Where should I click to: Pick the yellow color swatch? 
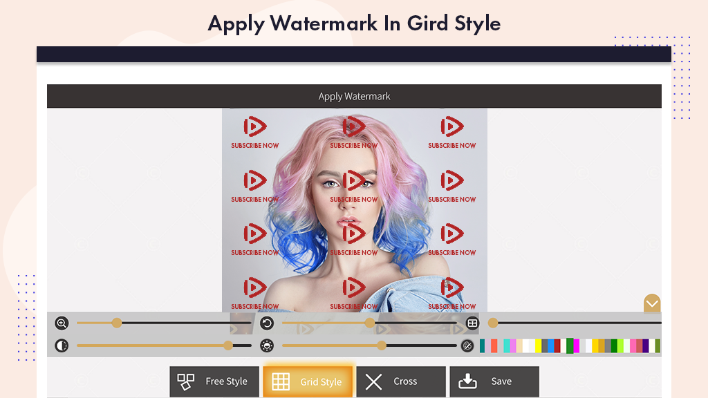pos(538,345)
